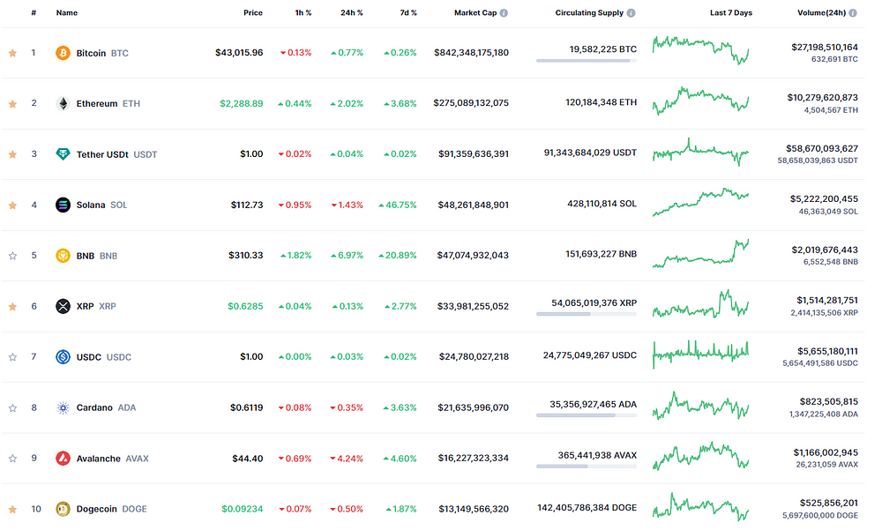Click Last 7 Days column header
This screenshot has height=530, width=882.
click(730, 12)
